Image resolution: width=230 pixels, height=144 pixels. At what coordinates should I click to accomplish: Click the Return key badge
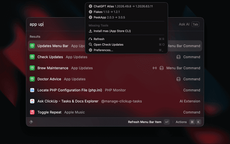(x=167, y=122)
